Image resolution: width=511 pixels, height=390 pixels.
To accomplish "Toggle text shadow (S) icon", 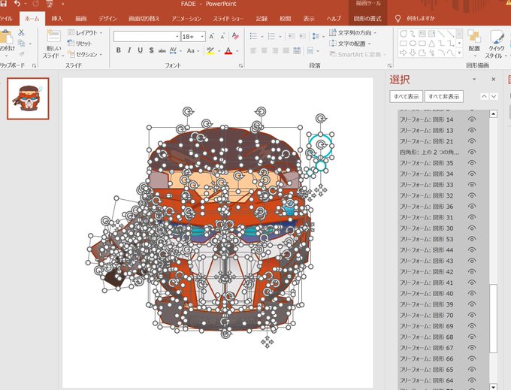I will pos(151,50).
